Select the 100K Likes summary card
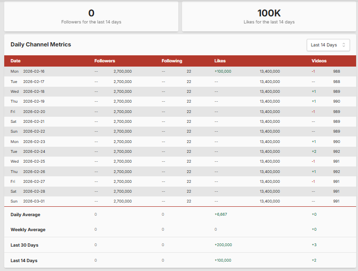Screen dimensions: 358x271 pyautogui.click(x=269, y=17)
